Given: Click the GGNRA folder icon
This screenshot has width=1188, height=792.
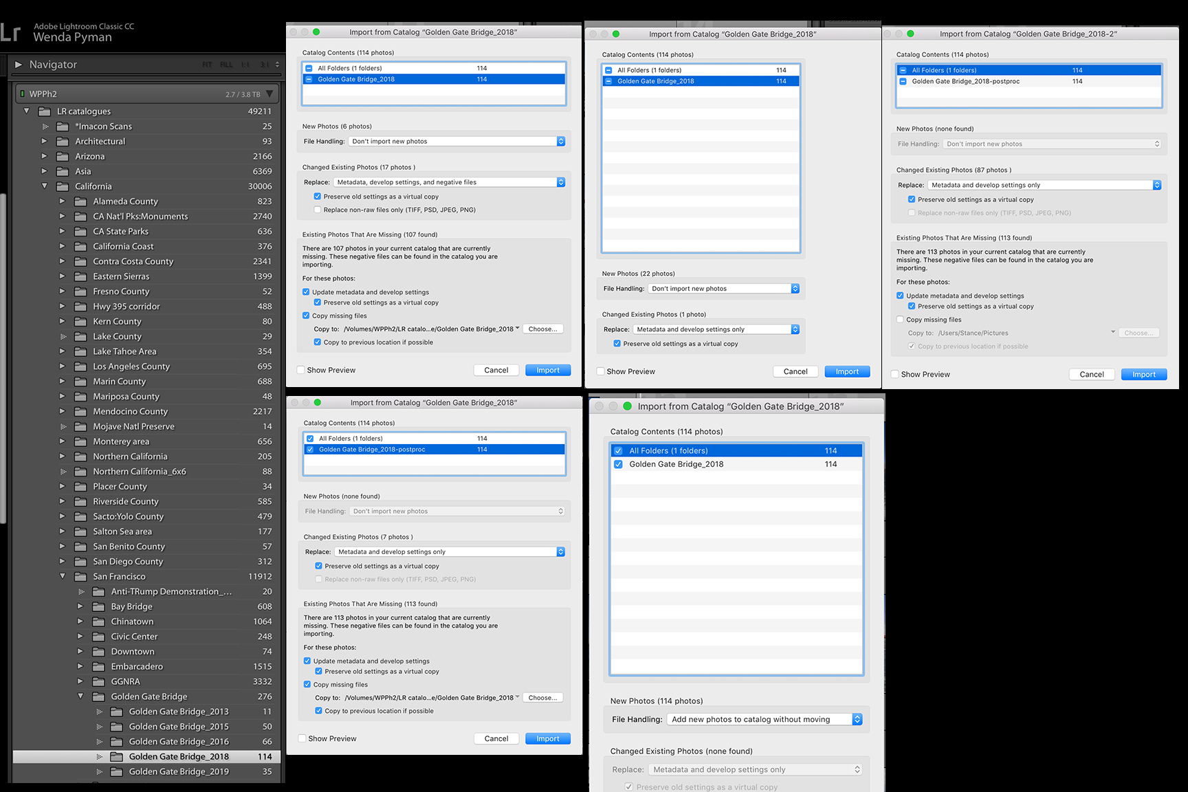Looking at the screenshot, I should [98, 682].
